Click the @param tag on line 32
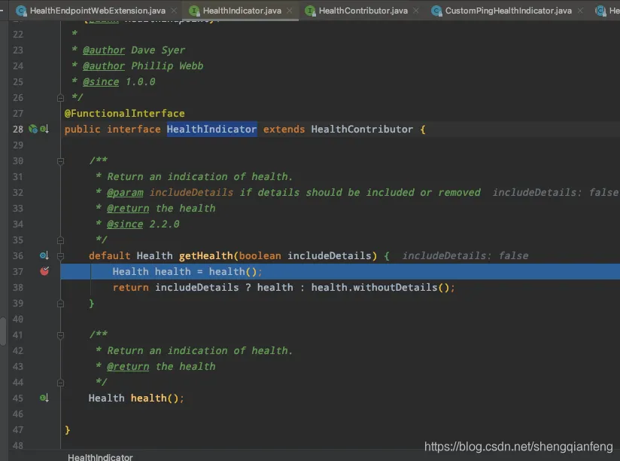The height and width of the screenshot is (461, 620). (125, 193)
